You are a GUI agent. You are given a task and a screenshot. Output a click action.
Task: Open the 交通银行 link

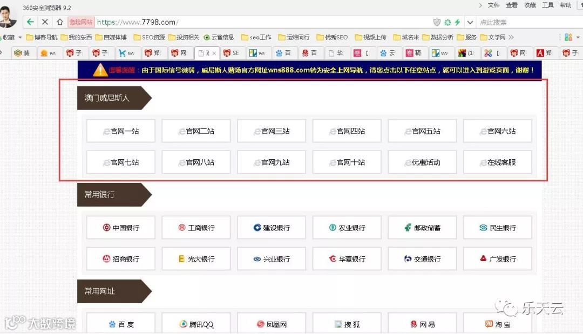coord(422,259)
